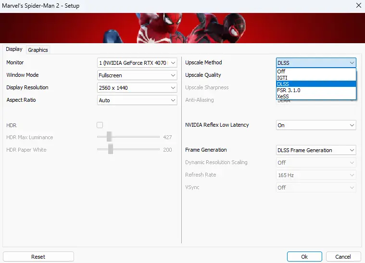Select XeSS upscale method

point(316,96)
